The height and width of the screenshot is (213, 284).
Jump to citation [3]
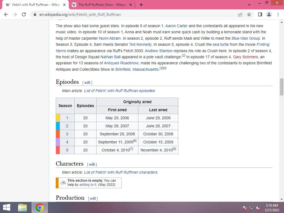161,68
